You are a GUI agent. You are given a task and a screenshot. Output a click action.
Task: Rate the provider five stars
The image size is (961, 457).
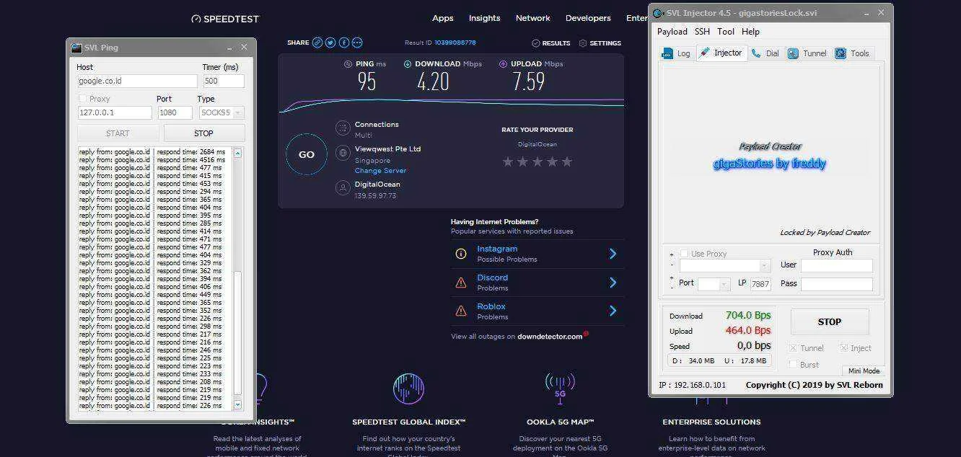coord(567,161)
